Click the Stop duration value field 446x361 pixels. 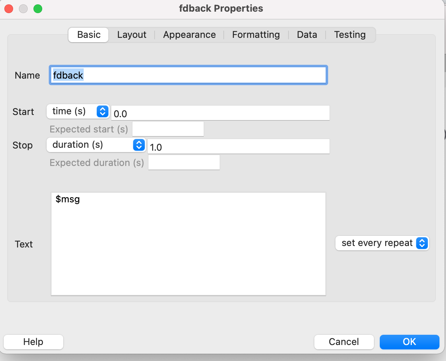(x=239, y=146)
